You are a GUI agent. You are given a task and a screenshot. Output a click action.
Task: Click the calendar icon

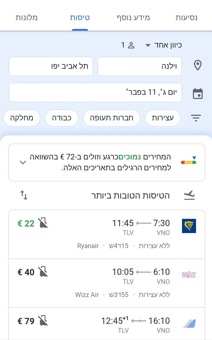coord(197,93)
